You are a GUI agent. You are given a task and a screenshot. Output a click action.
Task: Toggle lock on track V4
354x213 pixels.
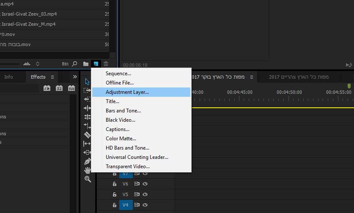pos(115,205)
